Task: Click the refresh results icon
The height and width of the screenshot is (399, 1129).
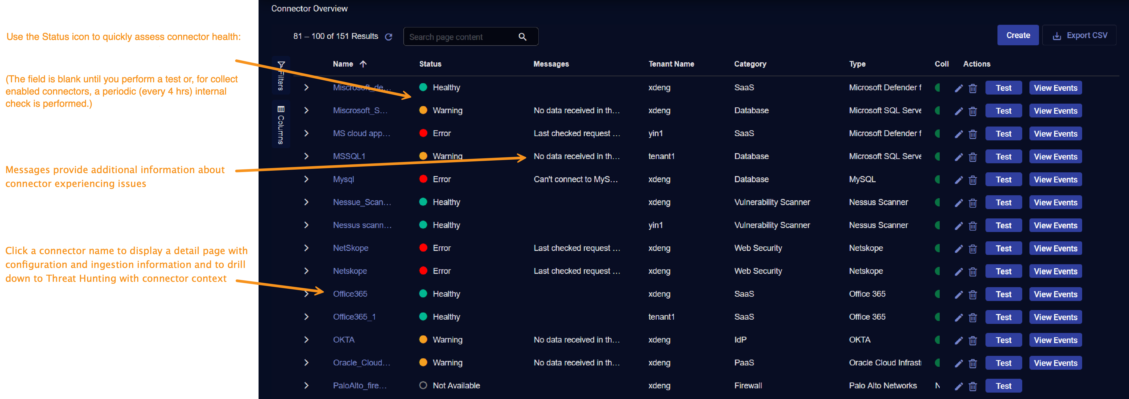Action: (388, 37)
